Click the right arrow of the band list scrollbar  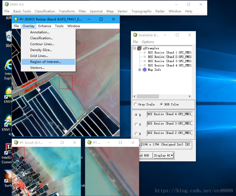tap(190, 97)
